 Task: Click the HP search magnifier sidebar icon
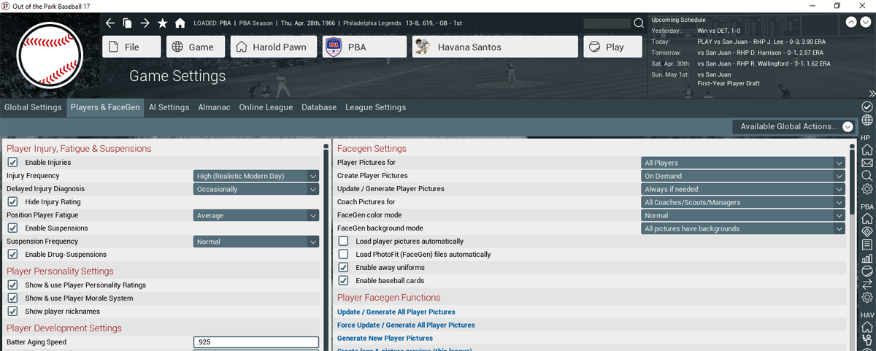pos(867,176)
